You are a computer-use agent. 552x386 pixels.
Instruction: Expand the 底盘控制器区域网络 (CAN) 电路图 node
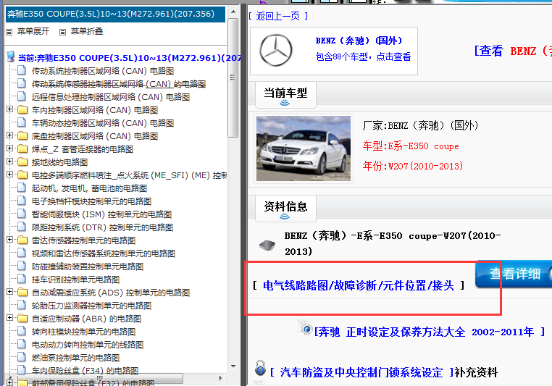point(10,135)
